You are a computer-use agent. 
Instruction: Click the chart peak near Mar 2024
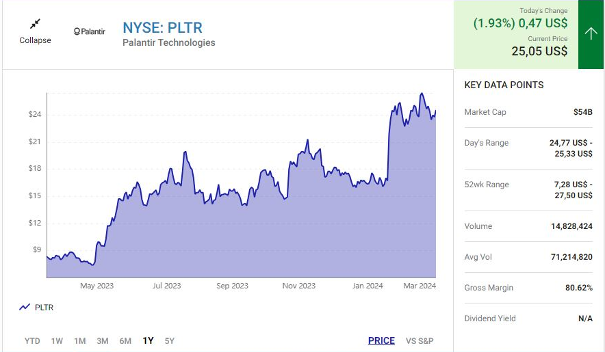(422, 94)
